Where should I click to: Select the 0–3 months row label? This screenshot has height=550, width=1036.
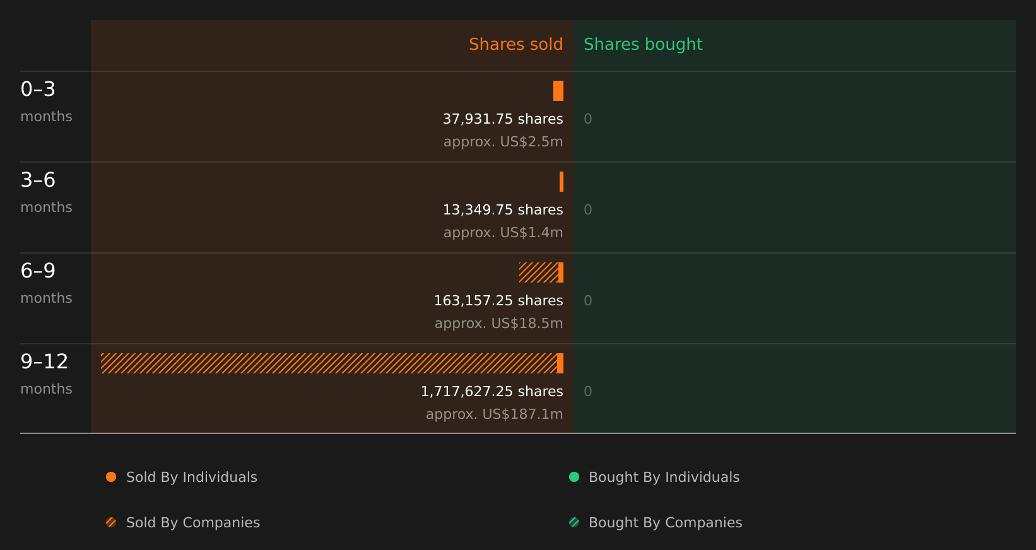point(46,102)
